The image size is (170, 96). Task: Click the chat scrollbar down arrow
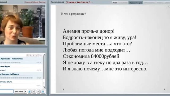[x=44, y=87]
